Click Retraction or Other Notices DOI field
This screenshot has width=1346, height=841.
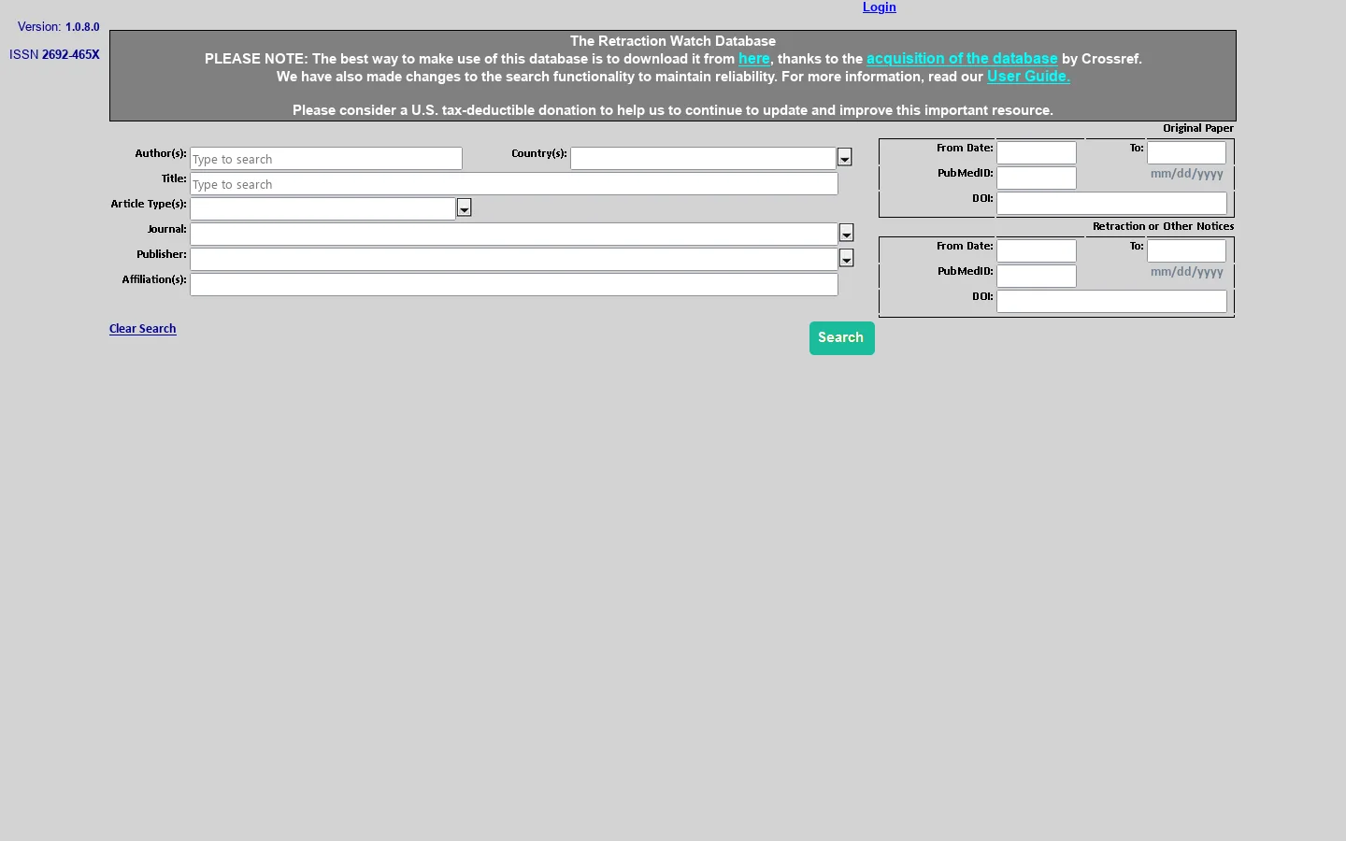point(1111,302)
